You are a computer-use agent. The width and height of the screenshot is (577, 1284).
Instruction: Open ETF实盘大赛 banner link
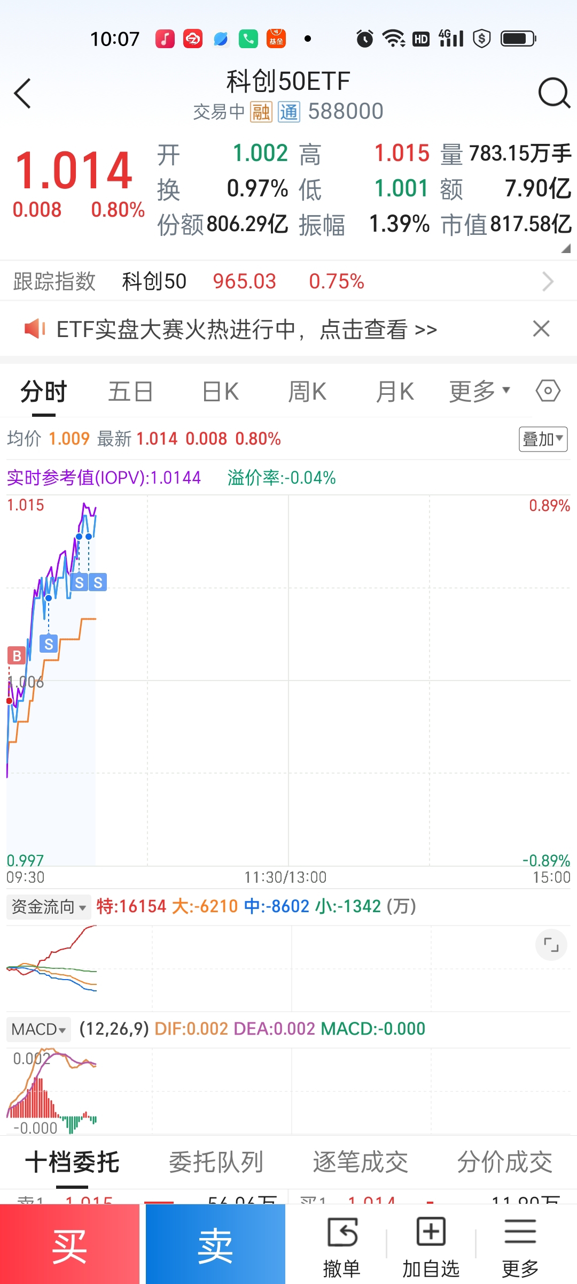247,330
